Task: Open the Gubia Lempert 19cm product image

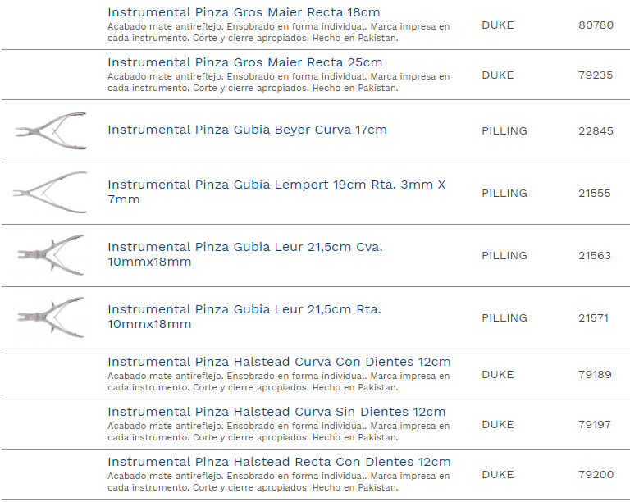Action: (x=50, y=194)
